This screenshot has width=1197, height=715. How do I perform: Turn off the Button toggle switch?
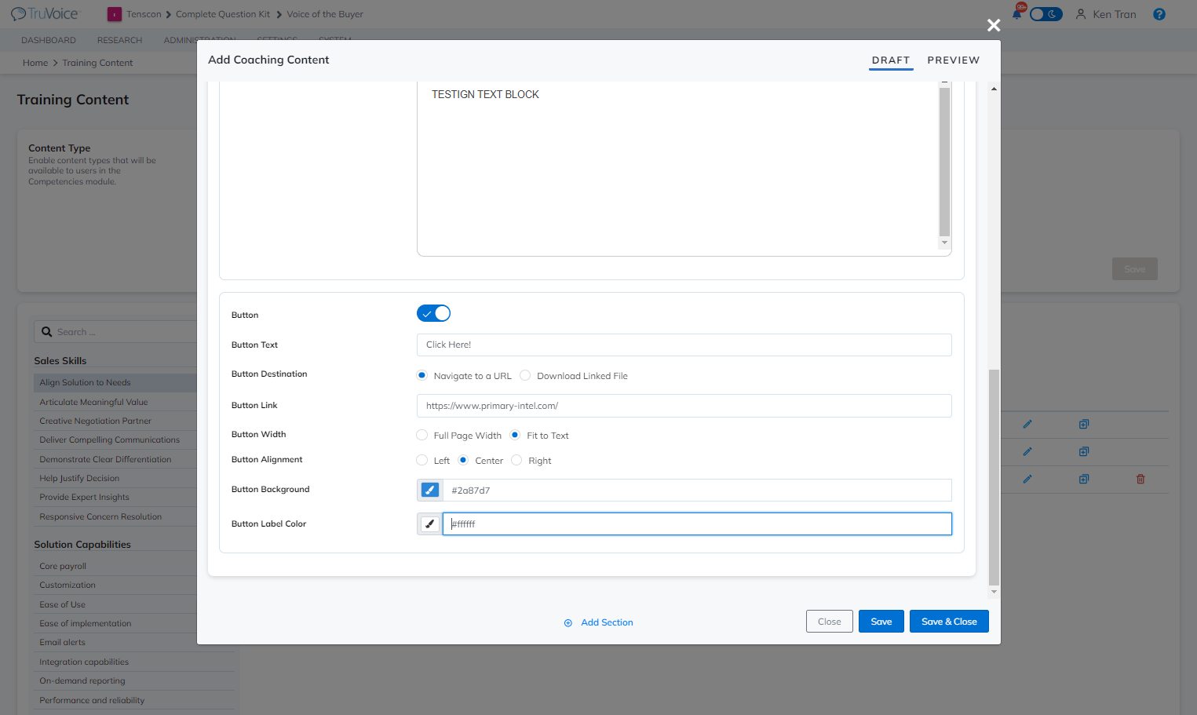[433, 314]
